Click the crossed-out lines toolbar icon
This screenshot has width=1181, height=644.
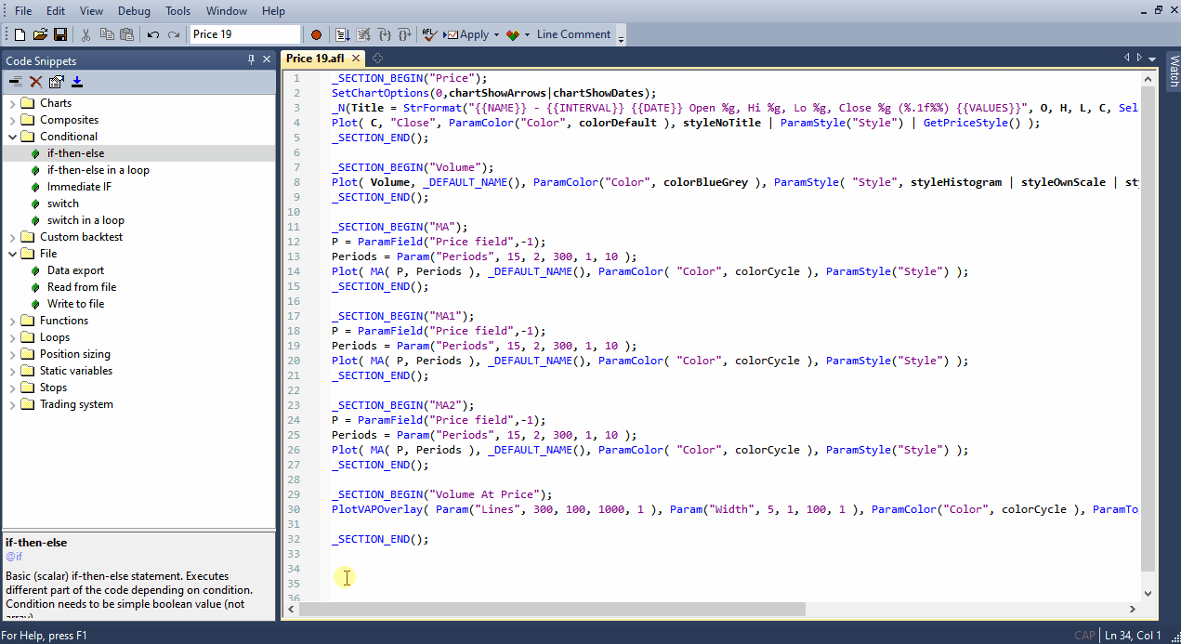[x=363, y=34]
